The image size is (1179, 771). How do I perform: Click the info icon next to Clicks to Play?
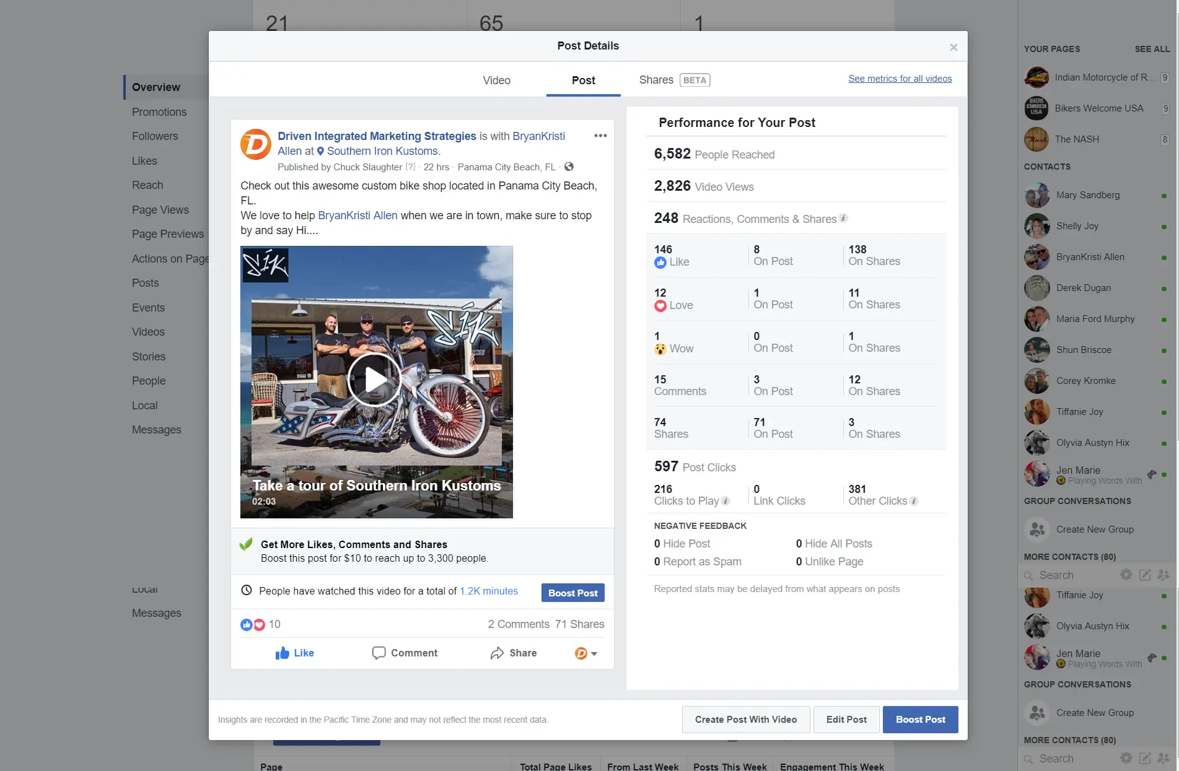click(726, 501)
